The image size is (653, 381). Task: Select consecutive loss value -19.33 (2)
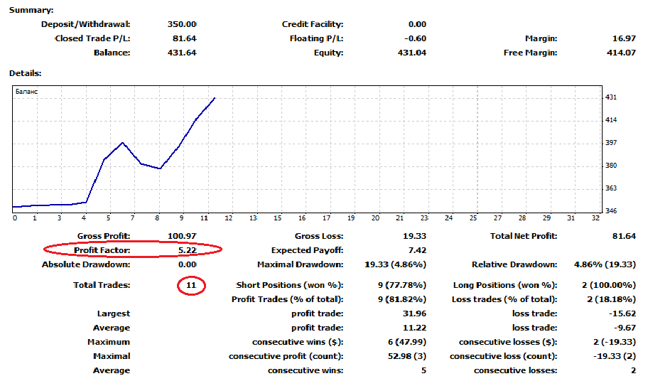coord(615,356)
